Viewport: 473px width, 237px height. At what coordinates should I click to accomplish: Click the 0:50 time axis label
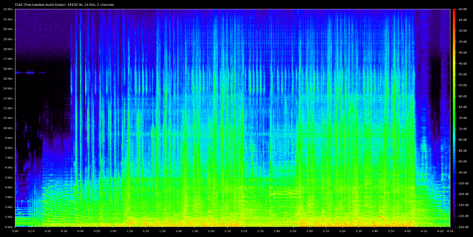coord(97,231)
